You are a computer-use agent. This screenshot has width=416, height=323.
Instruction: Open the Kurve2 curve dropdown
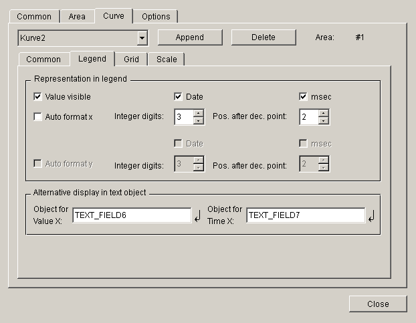click(142, 38)
